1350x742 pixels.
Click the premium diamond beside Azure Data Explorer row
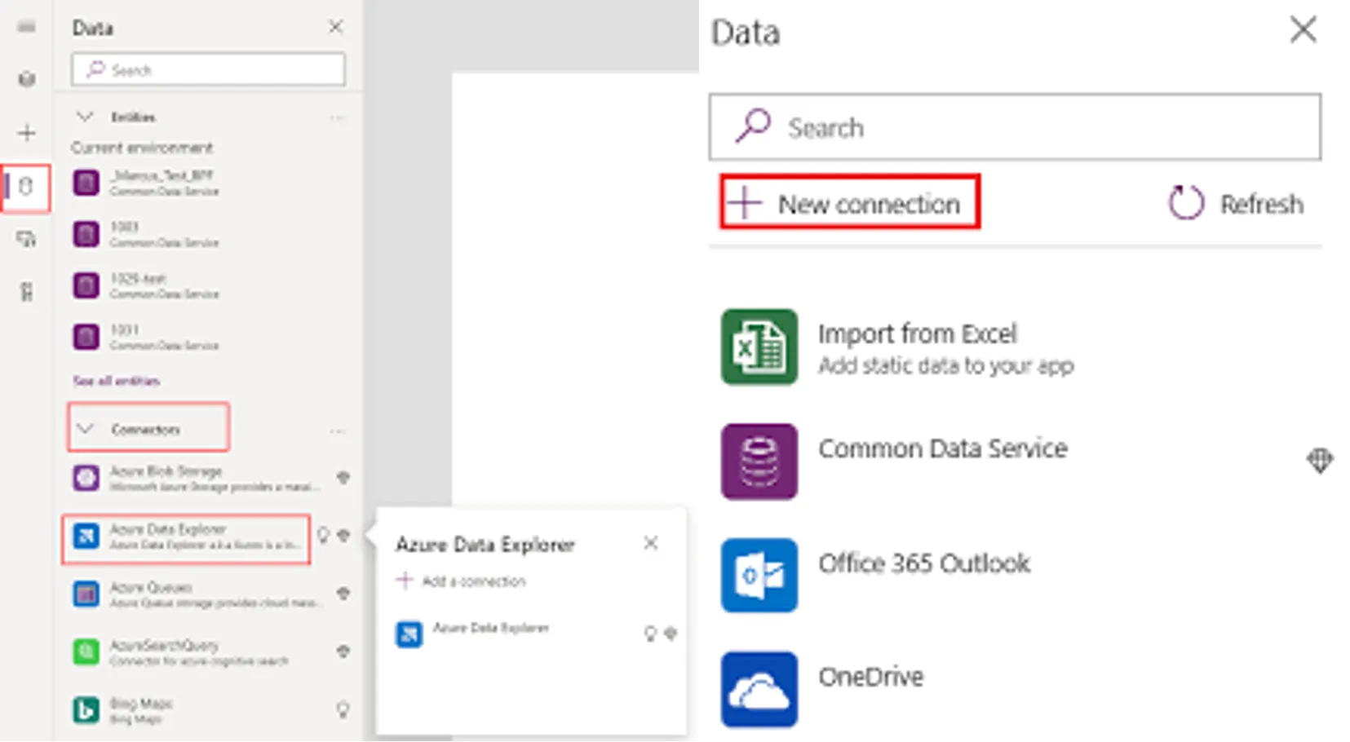tap(343, 535)
